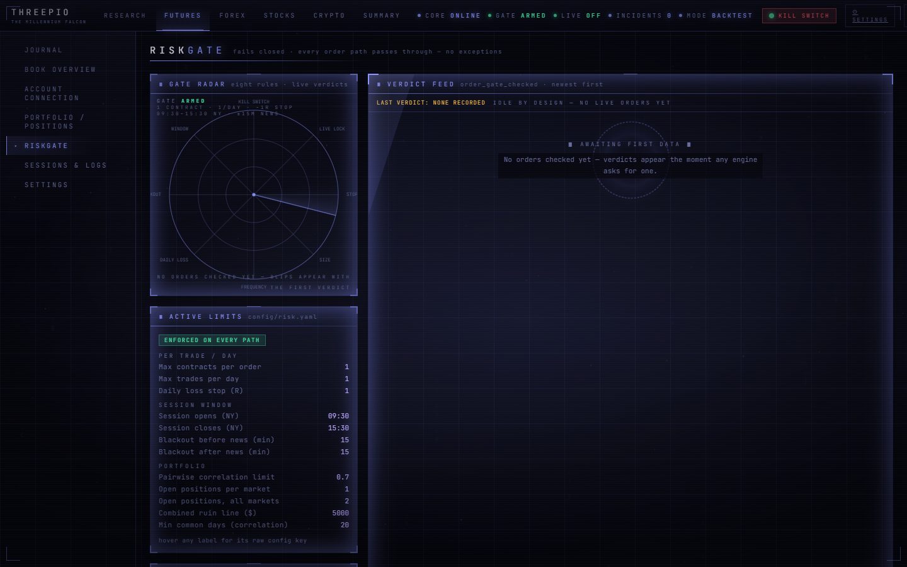Click the Daily loss stop (R) label
907x567 pixels.
(201, 391)
